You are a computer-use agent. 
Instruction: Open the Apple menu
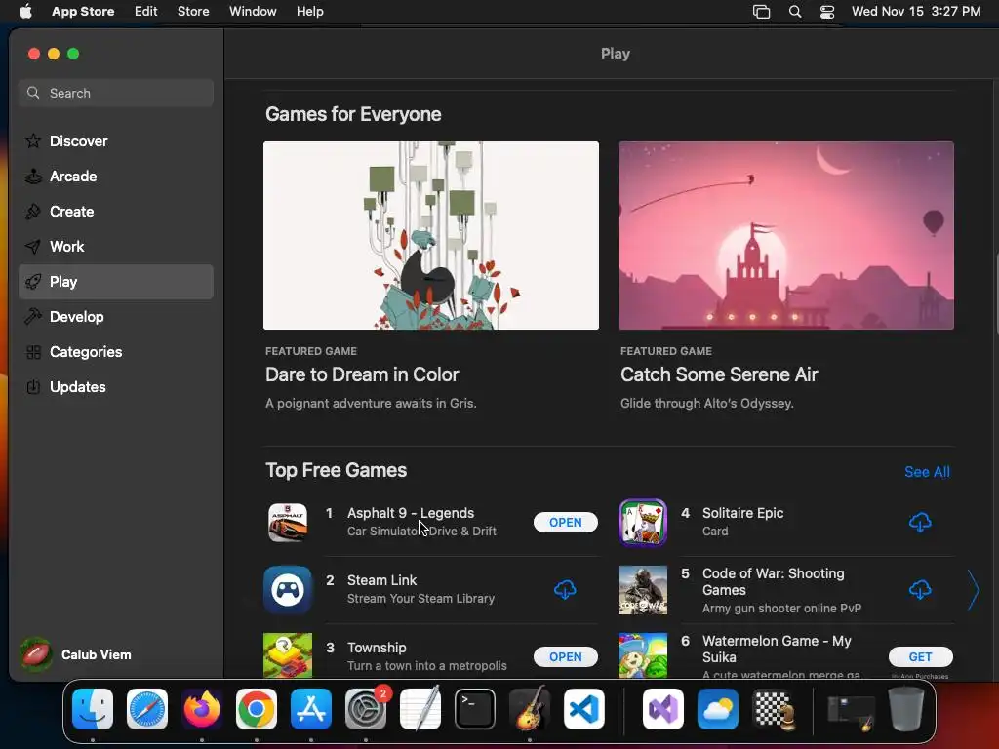coord(25,12)
